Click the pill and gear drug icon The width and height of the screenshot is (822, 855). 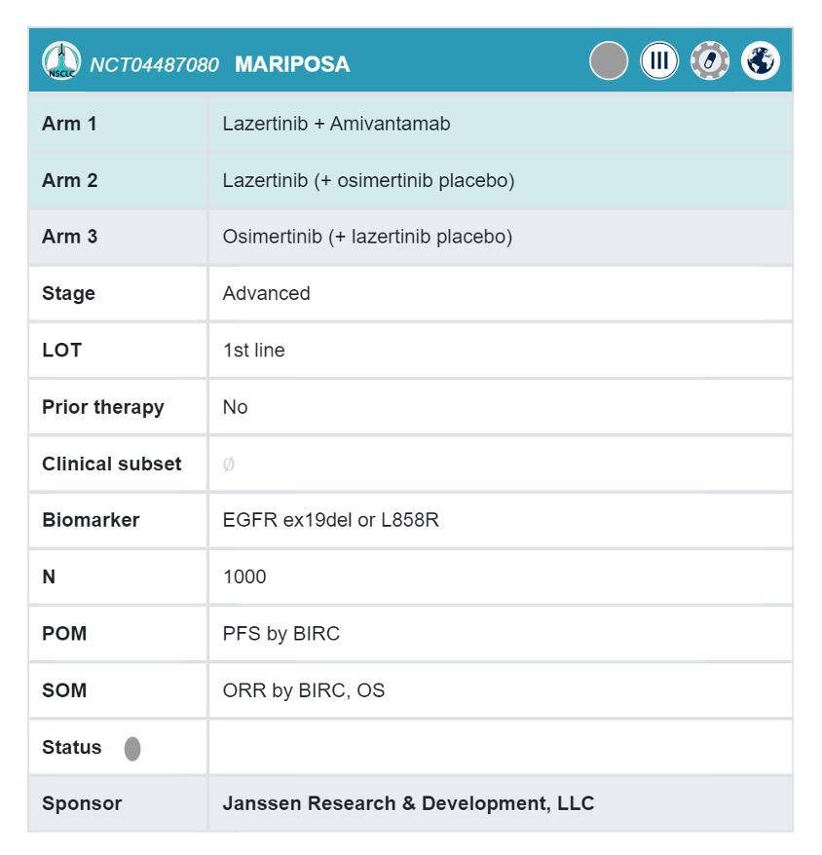point(710,61)
